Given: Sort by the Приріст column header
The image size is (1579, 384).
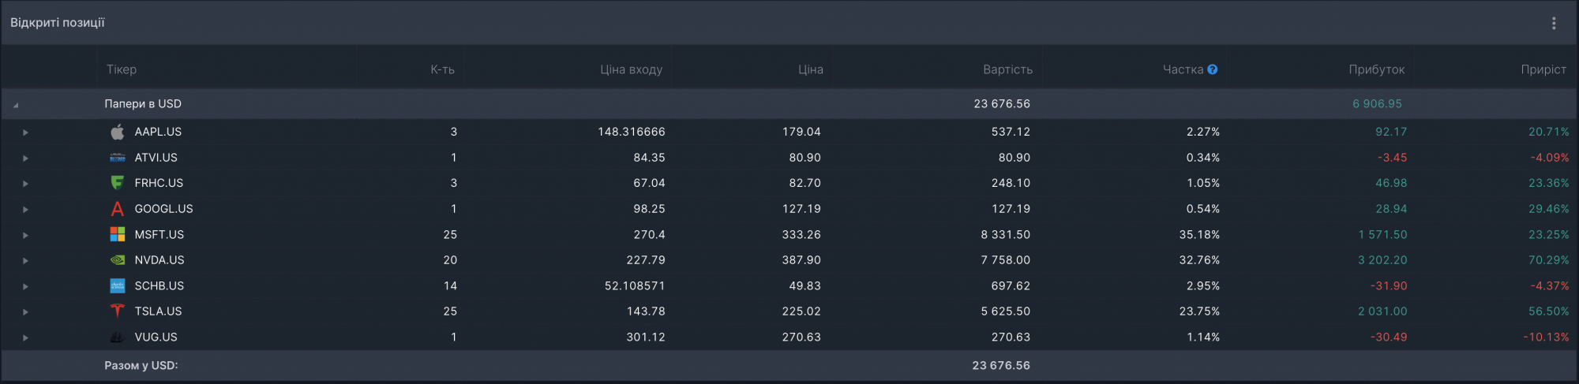Looking at the screenshot, I should coord(1543,69).
